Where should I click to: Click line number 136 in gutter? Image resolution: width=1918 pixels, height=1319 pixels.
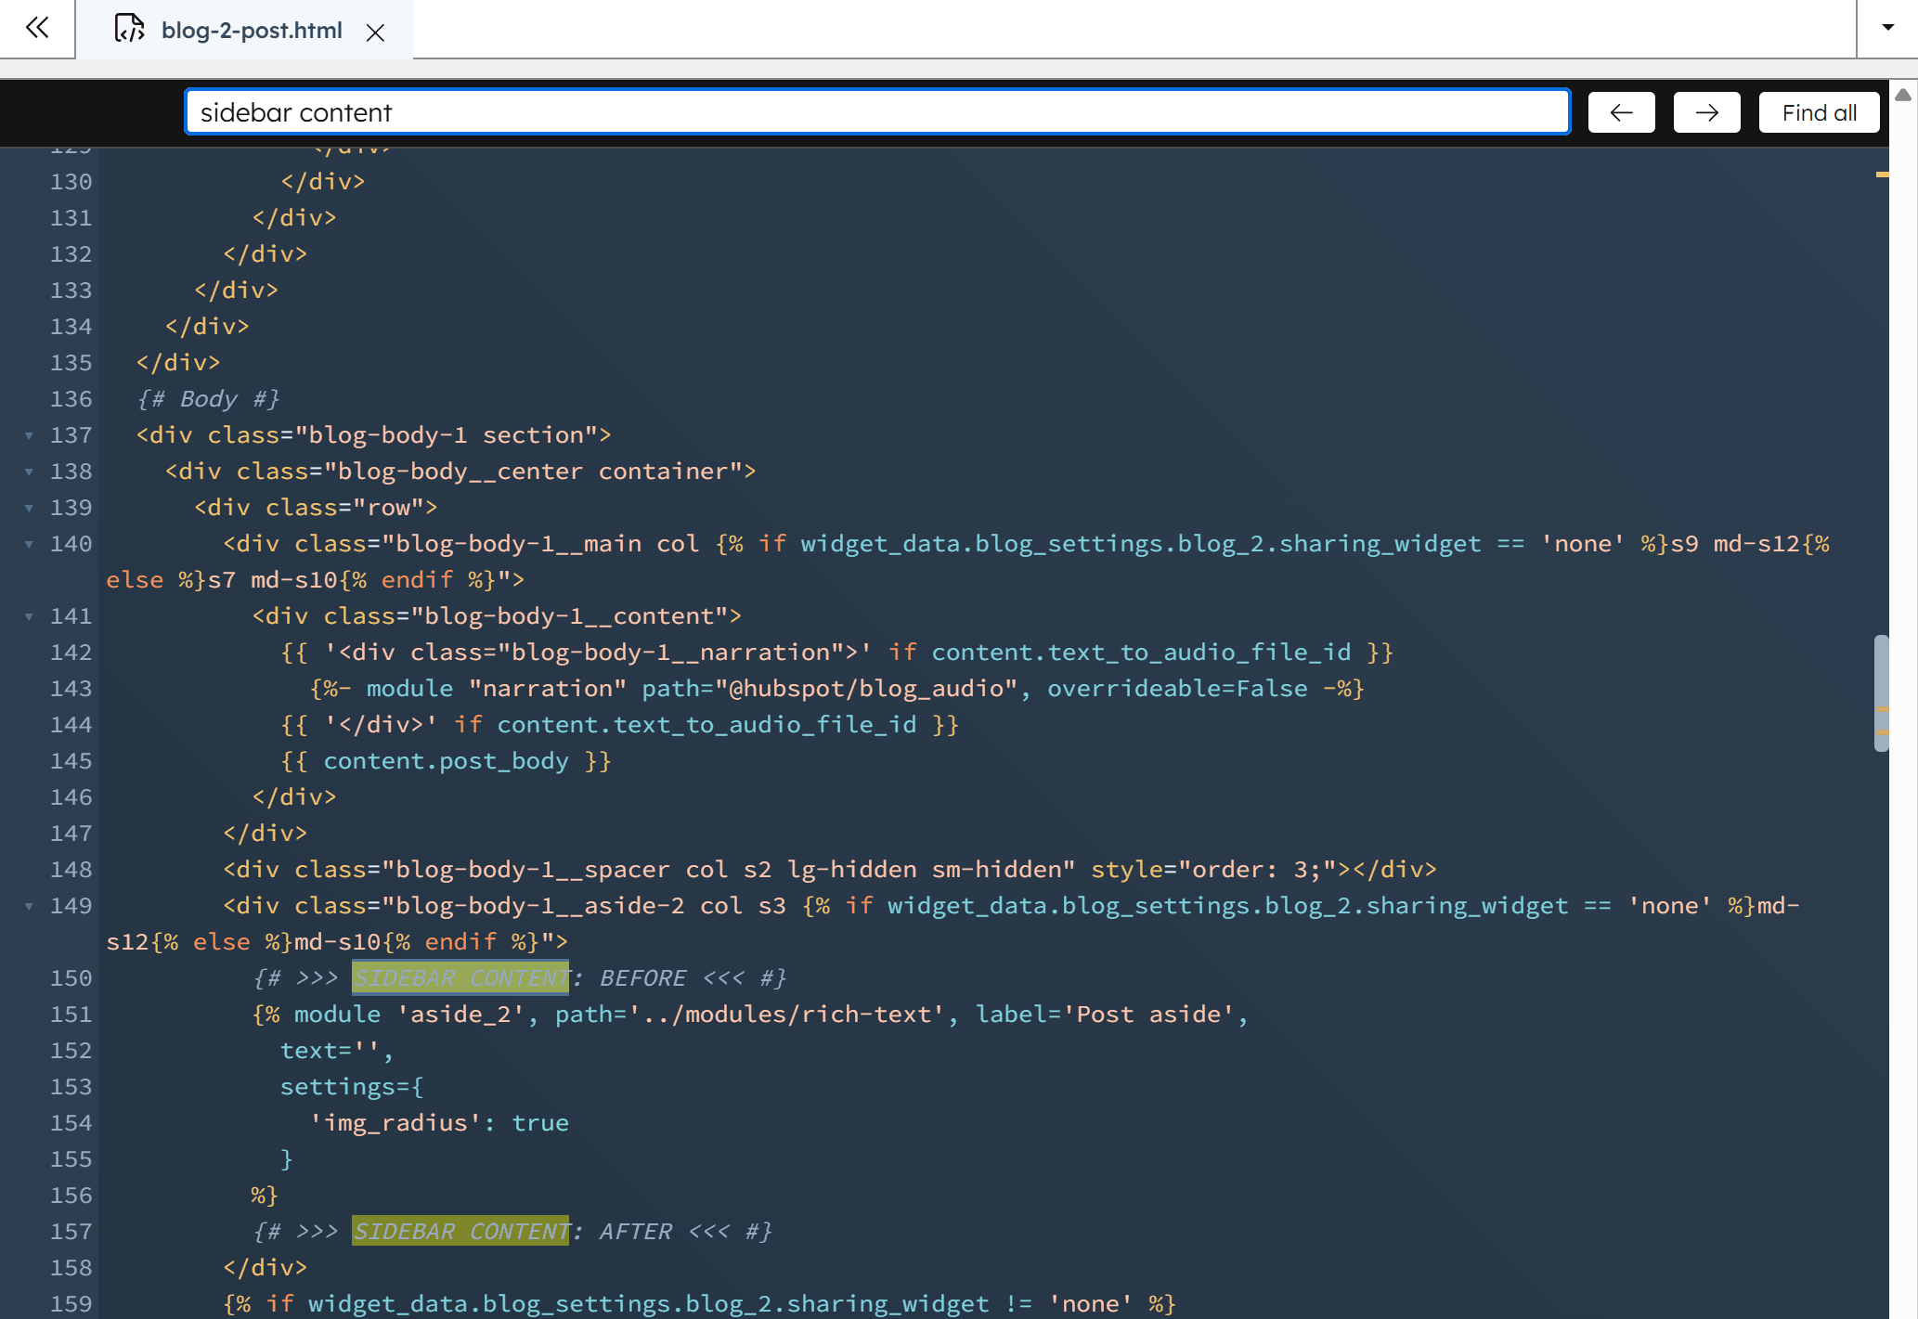(71, 399)
